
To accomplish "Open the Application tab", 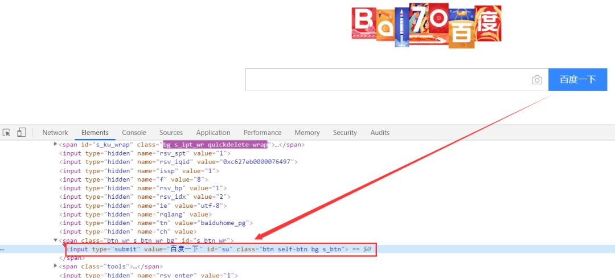I will 214,133.
